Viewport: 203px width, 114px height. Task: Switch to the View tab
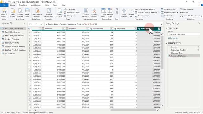coord(47,5)
